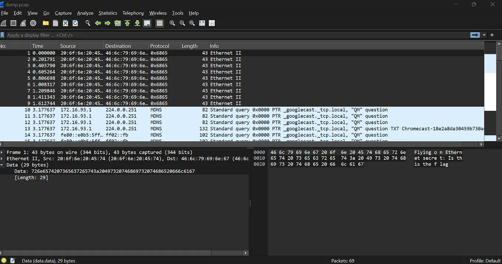502x264 pixels.
Task: Collapse the Data (29 bytes) section
Action: (2, 165)
